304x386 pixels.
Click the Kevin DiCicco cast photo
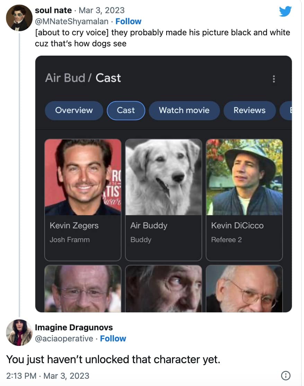(x=244, y=177)
